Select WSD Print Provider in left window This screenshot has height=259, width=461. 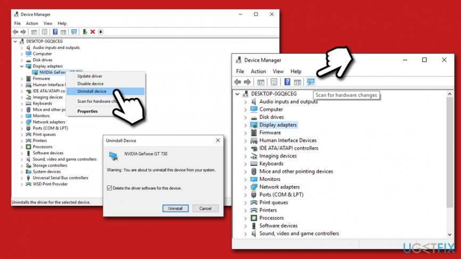(50, 184)
